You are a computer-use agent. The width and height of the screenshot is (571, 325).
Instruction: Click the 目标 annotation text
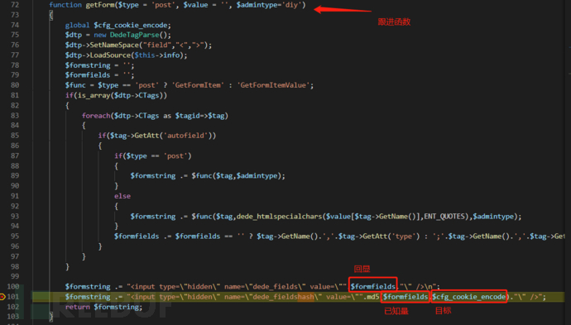pyautogui.click(x=444, y=310)
